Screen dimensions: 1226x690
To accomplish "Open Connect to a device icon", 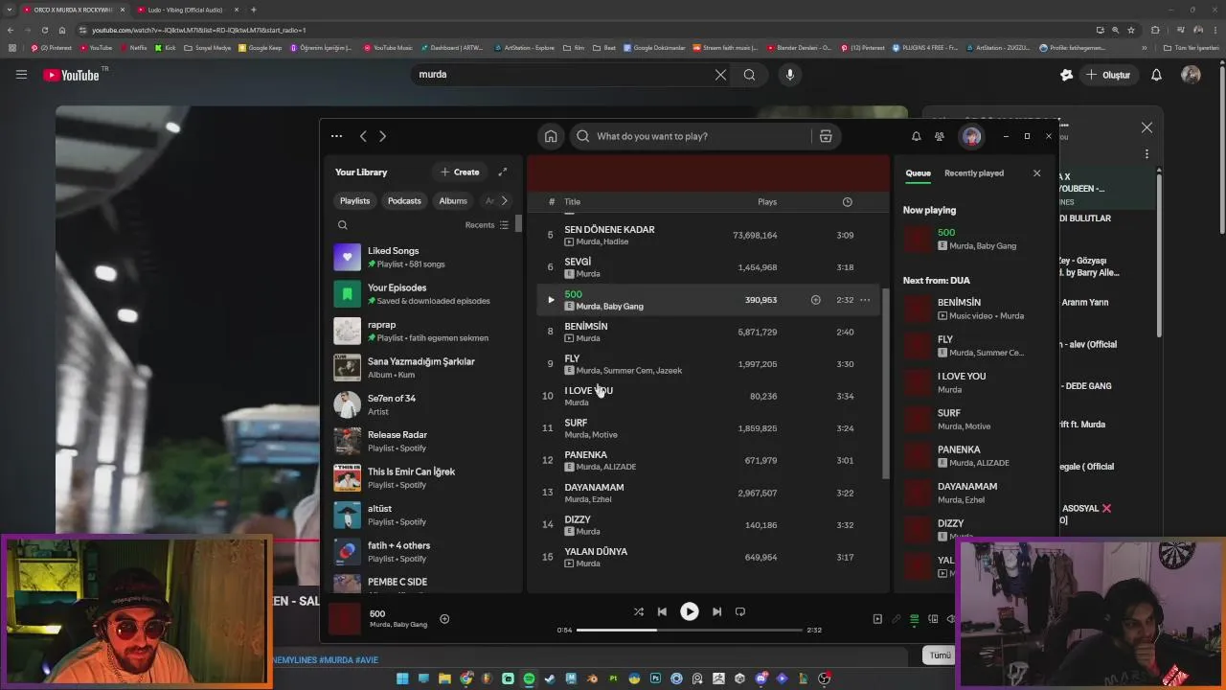I will click(x=933, y=619).
